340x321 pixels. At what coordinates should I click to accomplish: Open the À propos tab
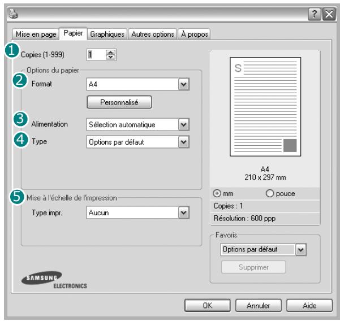(x=194, y=34)
